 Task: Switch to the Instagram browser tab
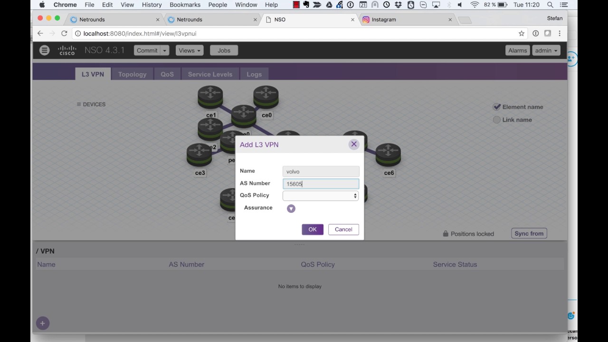pos(407,19)
